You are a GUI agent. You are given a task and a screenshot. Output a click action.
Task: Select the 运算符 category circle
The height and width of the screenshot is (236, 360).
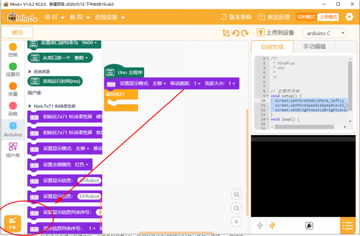point(13,67)
